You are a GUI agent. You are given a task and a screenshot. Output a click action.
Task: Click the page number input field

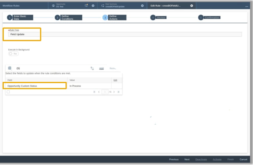tap(105, 92)
